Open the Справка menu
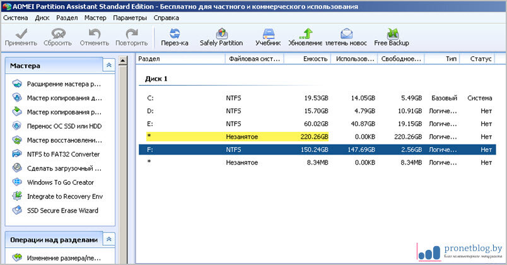 166,18
